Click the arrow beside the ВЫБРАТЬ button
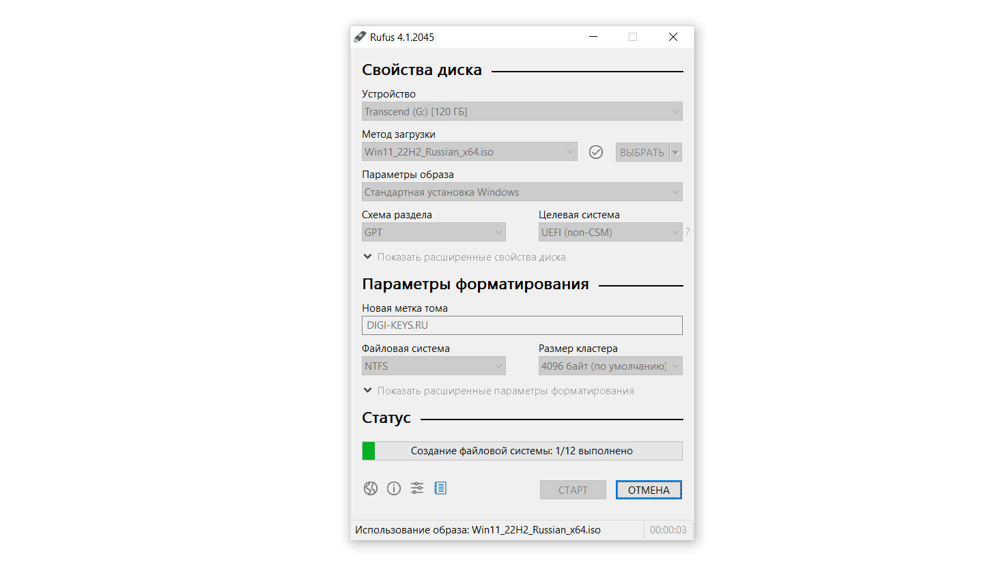Viewport: 1005px width, 588px height. tap(676, 152)
